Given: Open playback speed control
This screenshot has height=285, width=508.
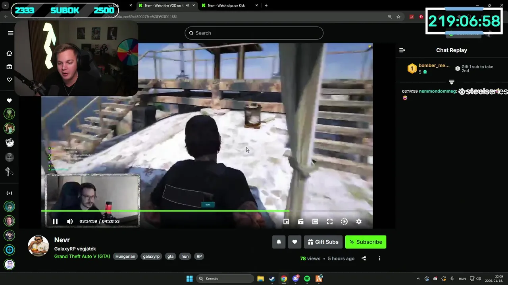Looking at the screenshot, I should [x=344, y=222].
